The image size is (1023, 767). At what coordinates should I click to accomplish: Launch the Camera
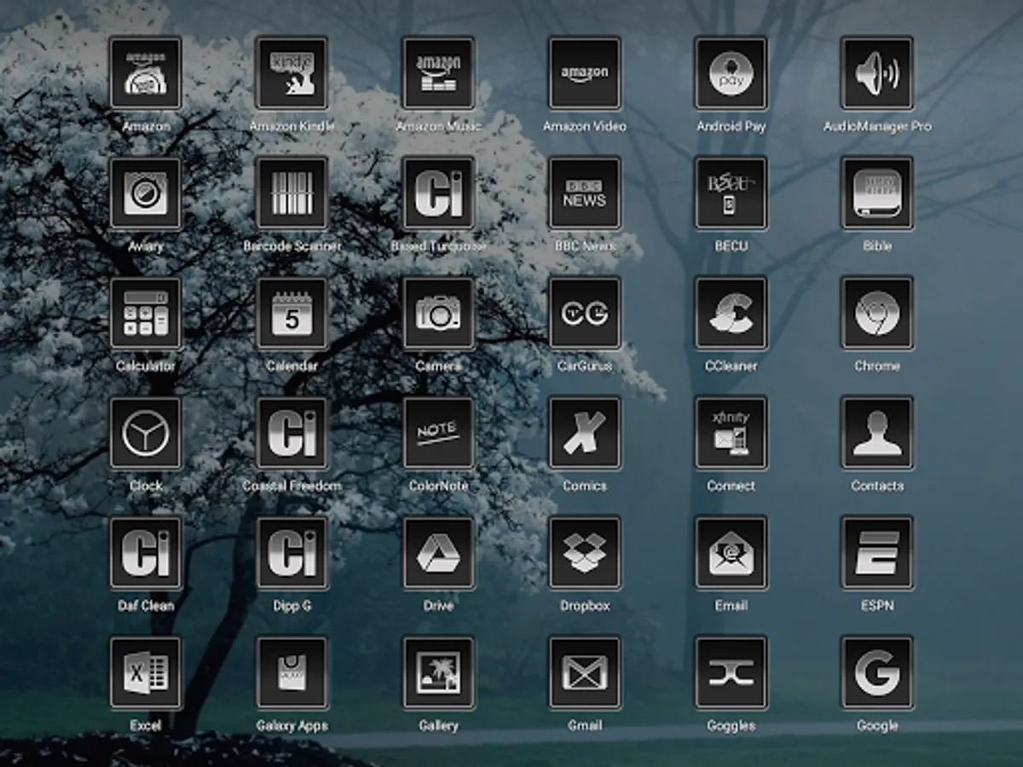coord(438,314)
